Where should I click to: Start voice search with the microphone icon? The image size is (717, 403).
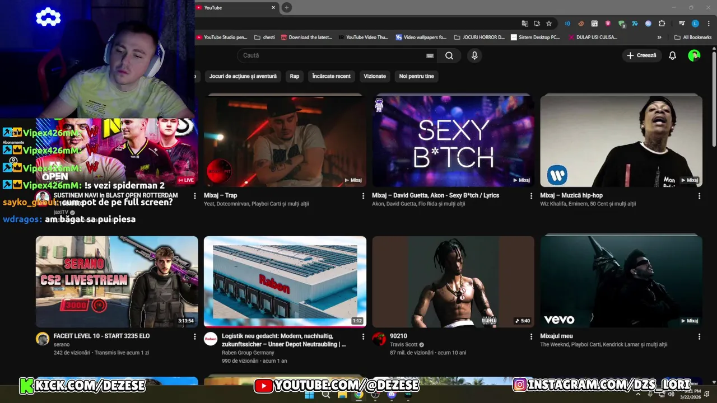pyautogui.click(x=474, y=55)
